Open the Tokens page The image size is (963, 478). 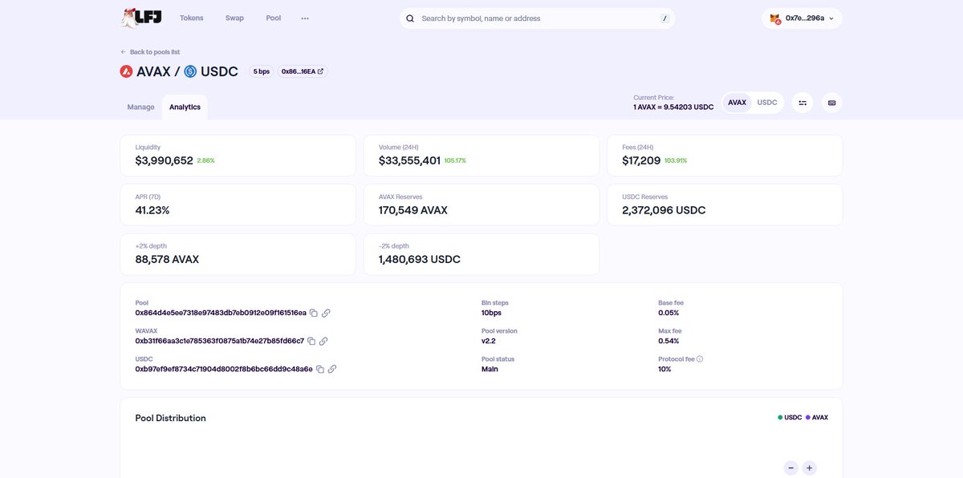click(192, 18)
